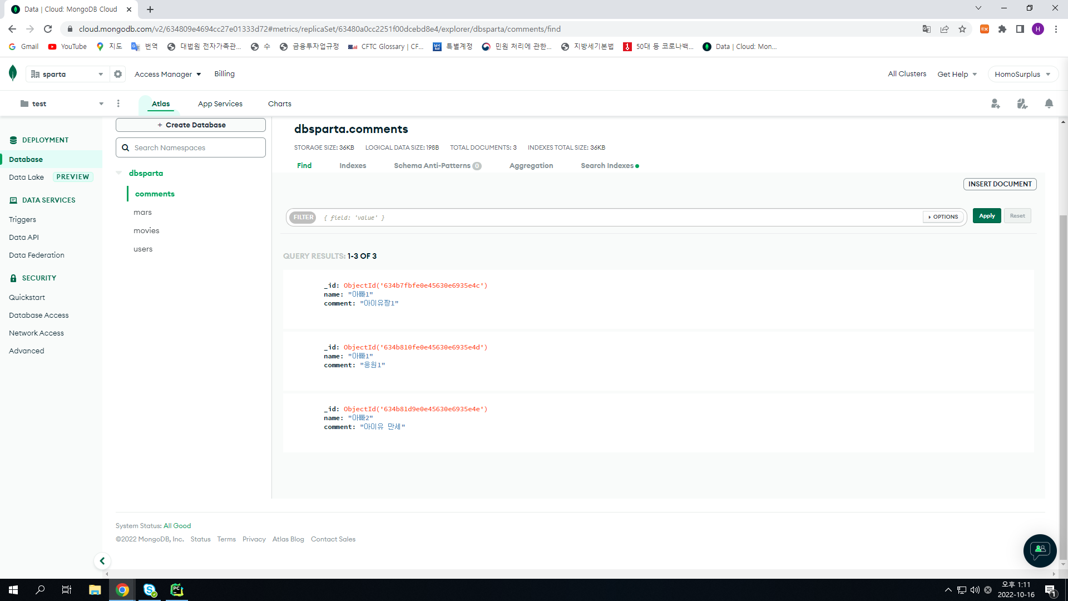Expand the filter OPTIONS toggle
The image size is (1068, 601).
[x=943, y=217]
